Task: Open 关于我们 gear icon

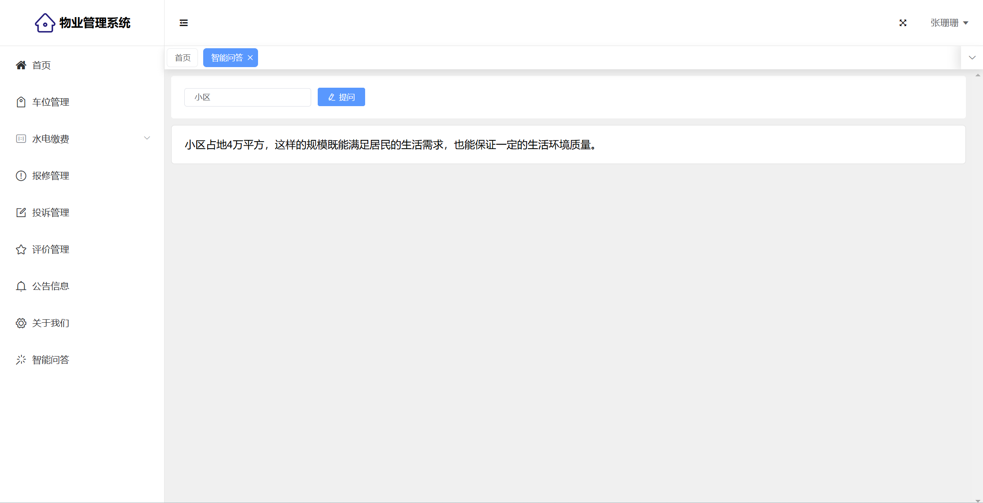Action: (21, 323)
